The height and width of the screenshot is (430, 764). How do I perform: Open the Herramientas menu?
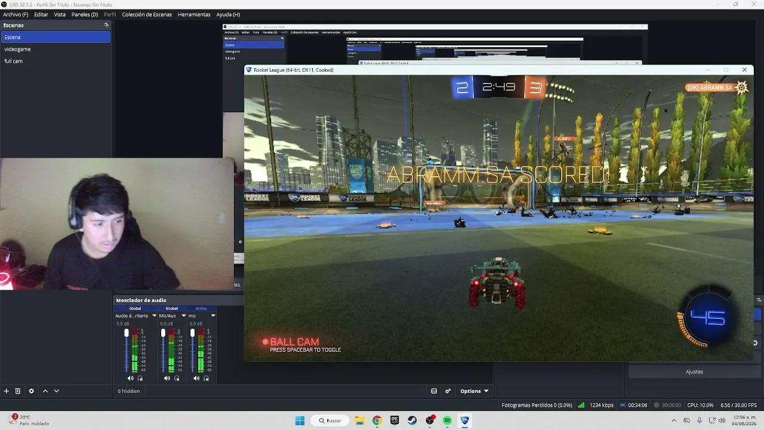194,14
